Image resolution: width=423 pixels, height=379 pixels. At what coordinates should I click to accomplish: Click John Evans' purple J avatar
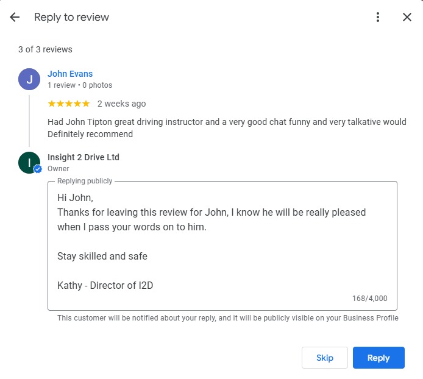point(29,79)
